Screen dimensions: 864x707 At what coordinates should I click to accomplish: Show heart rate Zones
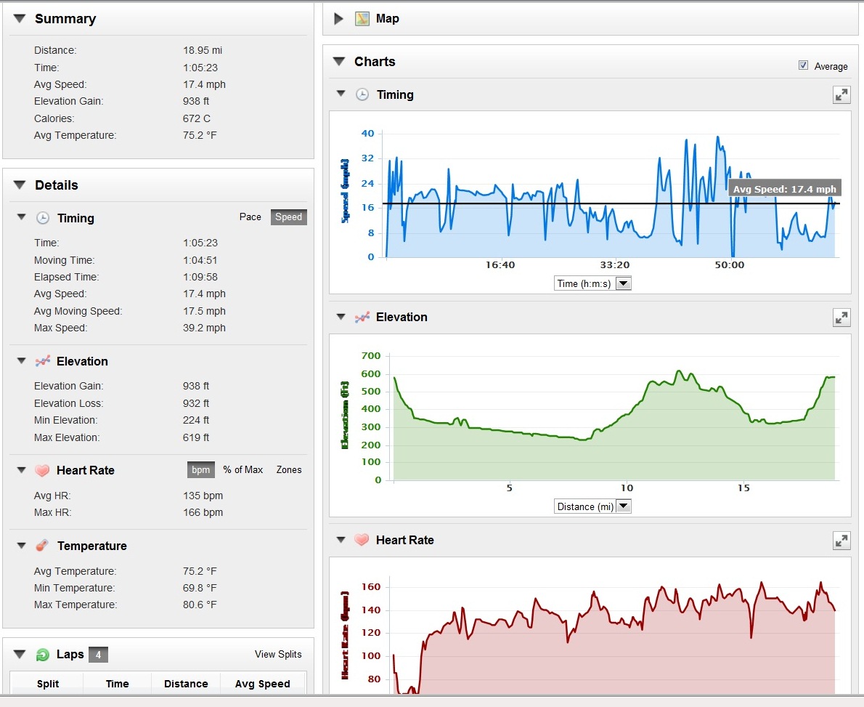coord(289,470)
